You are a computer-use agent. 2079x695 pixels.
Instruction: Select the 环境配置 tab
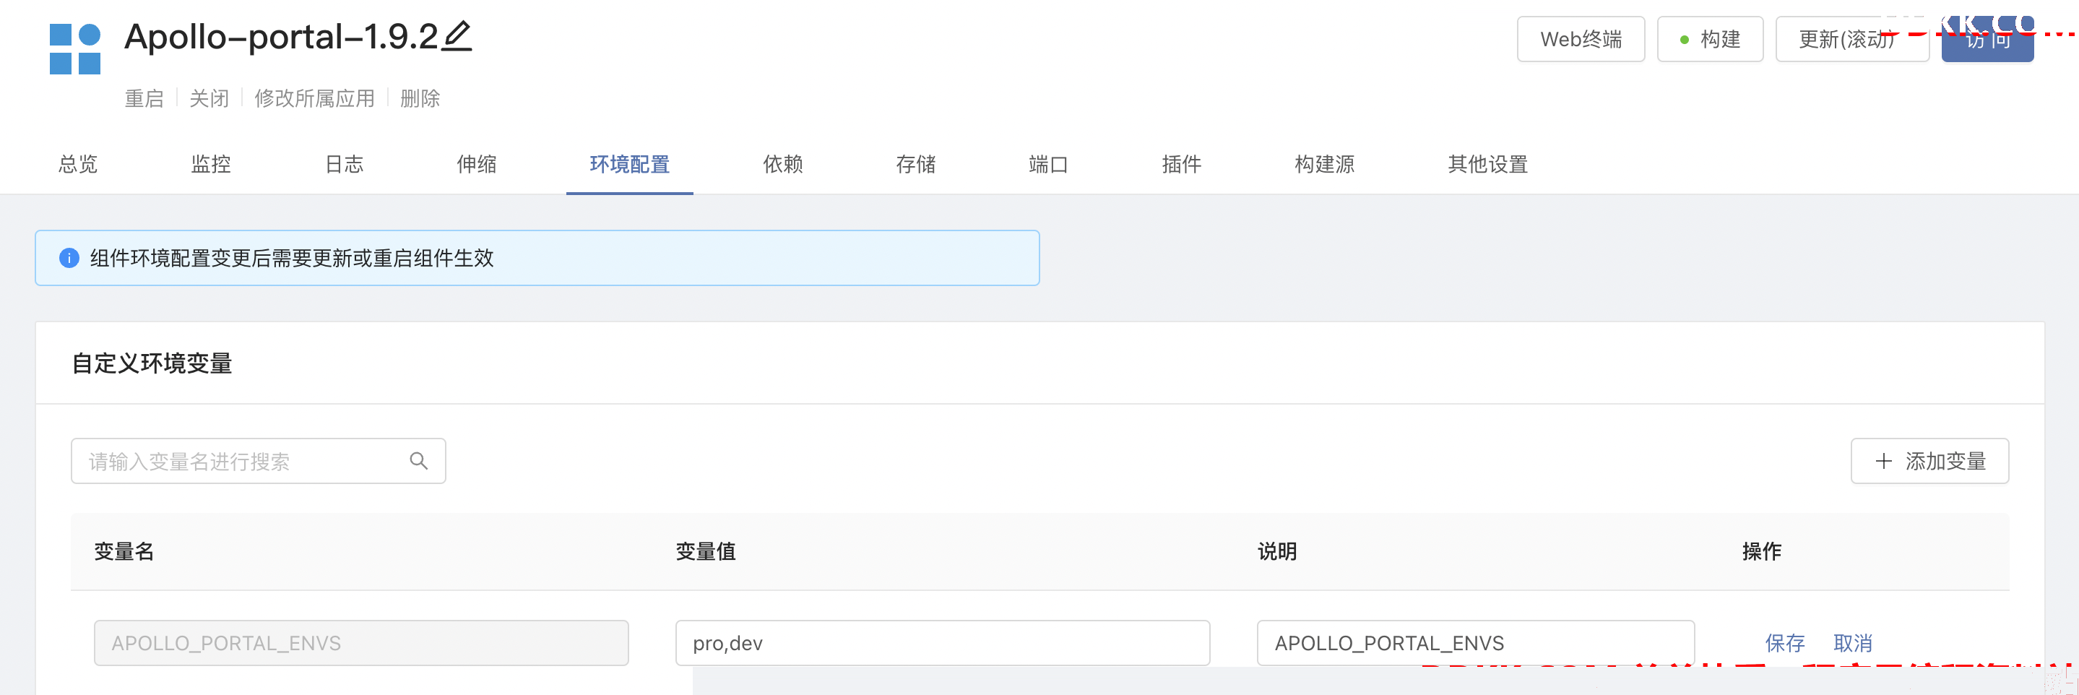click(629, 164)
